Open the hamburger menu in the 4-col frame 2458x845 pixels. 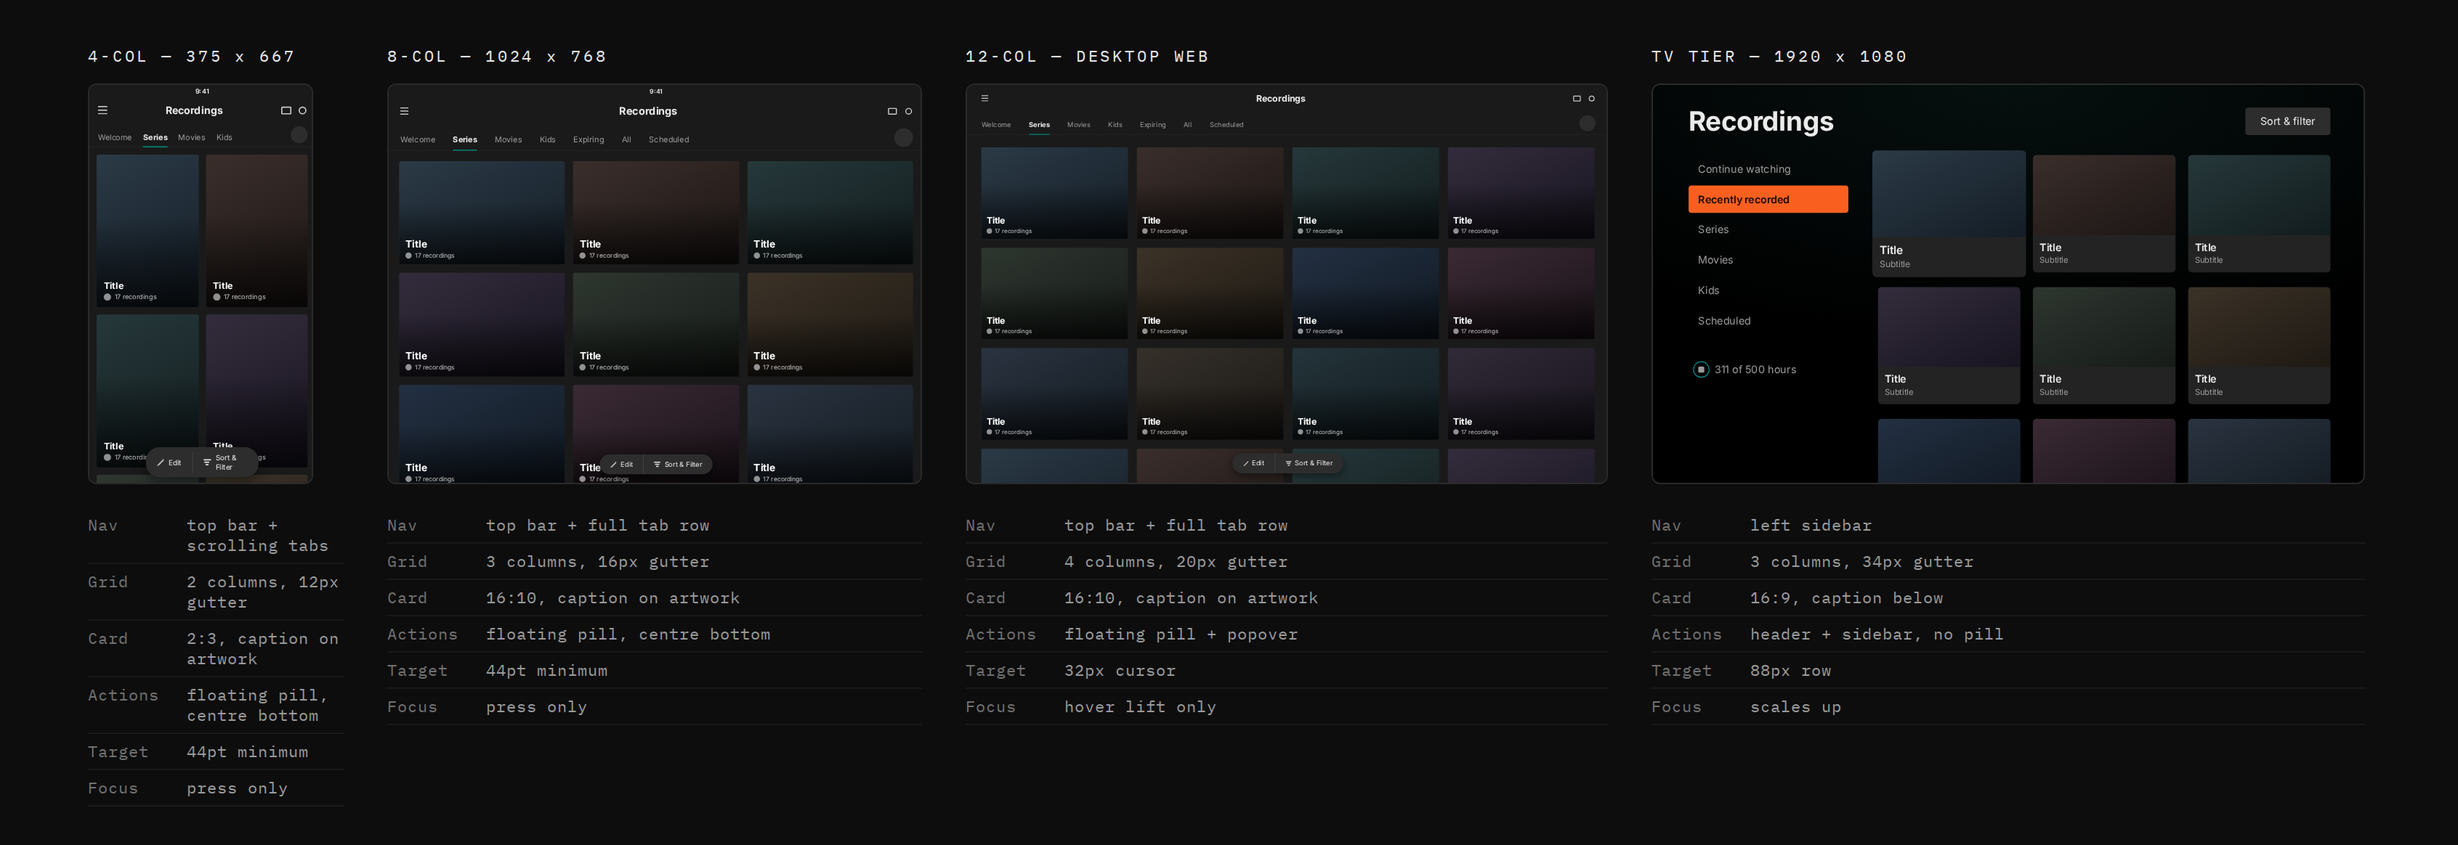(x=103, y=110)
